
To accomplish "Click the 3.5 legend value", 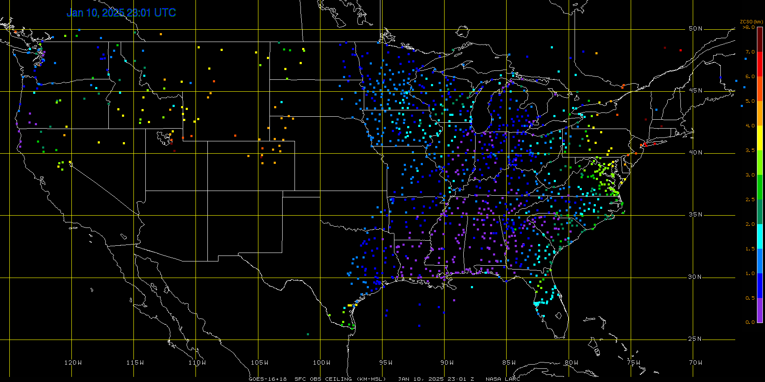I will (750, 150).
